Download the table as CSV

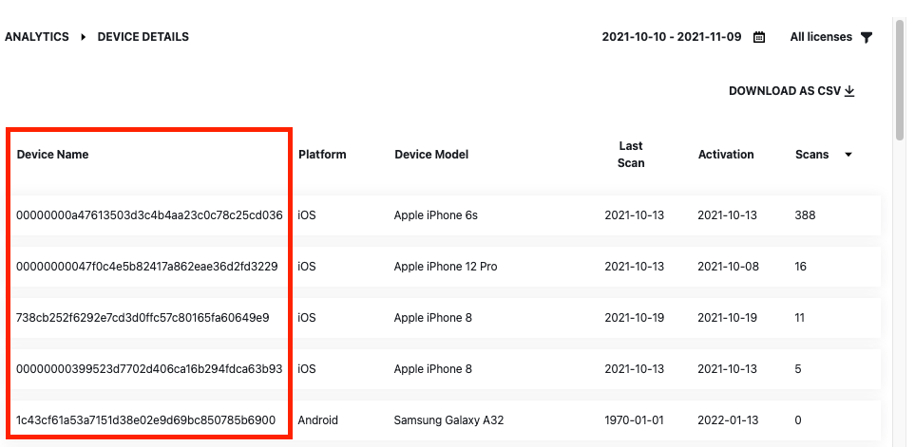point(791,91)
